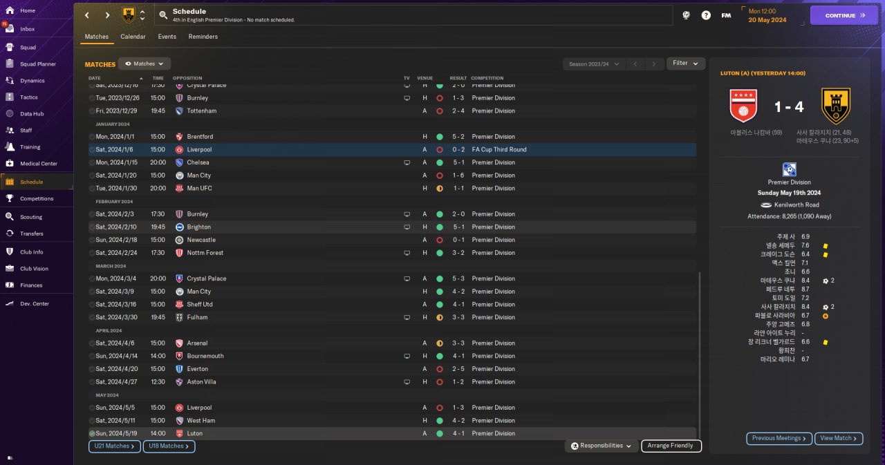Open the Home sidebar item
Image resolution: width=885 pixels, height=465 pixels.
(28, 10)
